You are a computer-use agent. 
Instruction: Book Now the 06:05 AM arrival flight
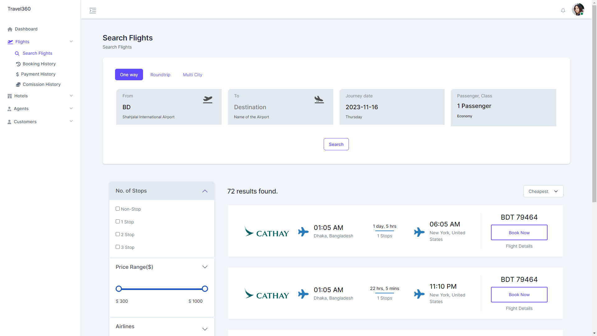coord(519,232)
